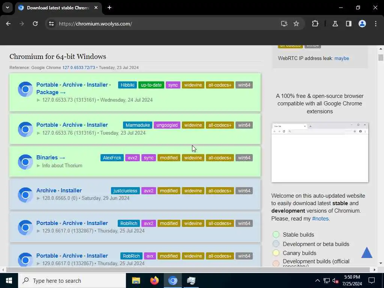Open the tab search dropdown arrow

coord(7,7)
